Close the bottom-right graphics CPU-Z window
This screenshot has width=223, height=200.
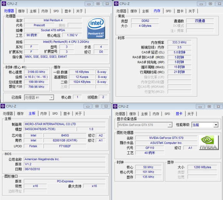pos(218,107)
